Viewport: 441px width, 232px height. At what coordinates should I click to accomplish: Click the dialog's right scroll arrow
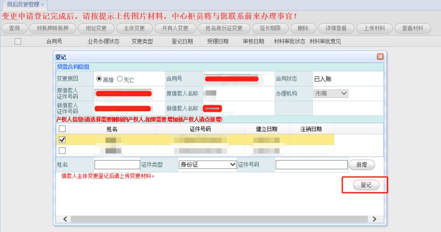click(x=375, y=219)
